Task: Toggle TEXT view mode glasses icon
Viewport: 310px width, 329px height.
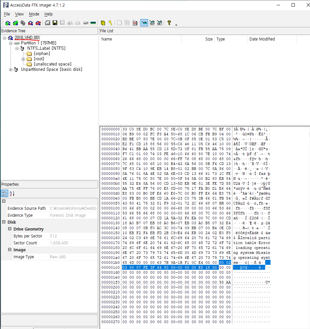Action: (152, 23)
